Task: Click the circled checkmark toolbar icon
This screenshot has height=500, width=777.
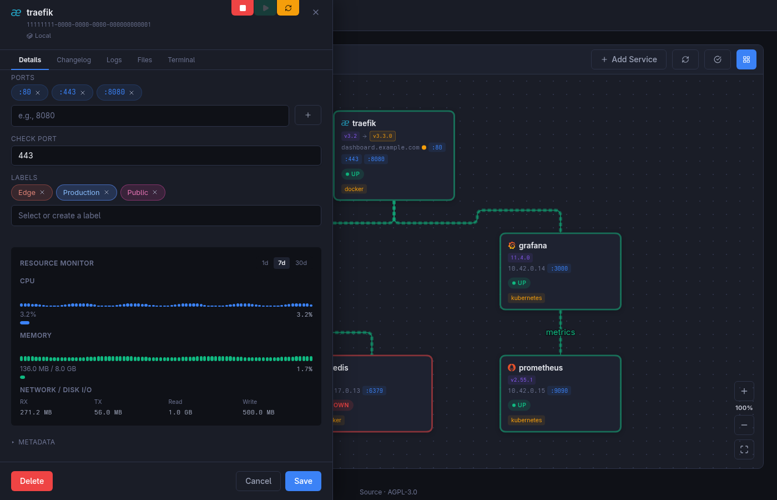Action: pyautogui.click(x=718, y=59)
